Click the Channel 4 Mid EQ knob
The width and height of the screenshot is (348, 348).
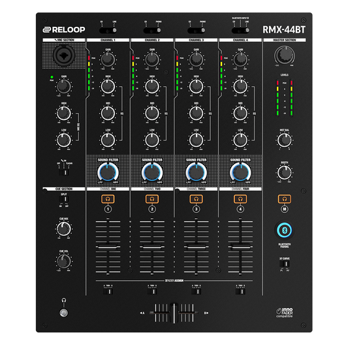click(240, 113)
